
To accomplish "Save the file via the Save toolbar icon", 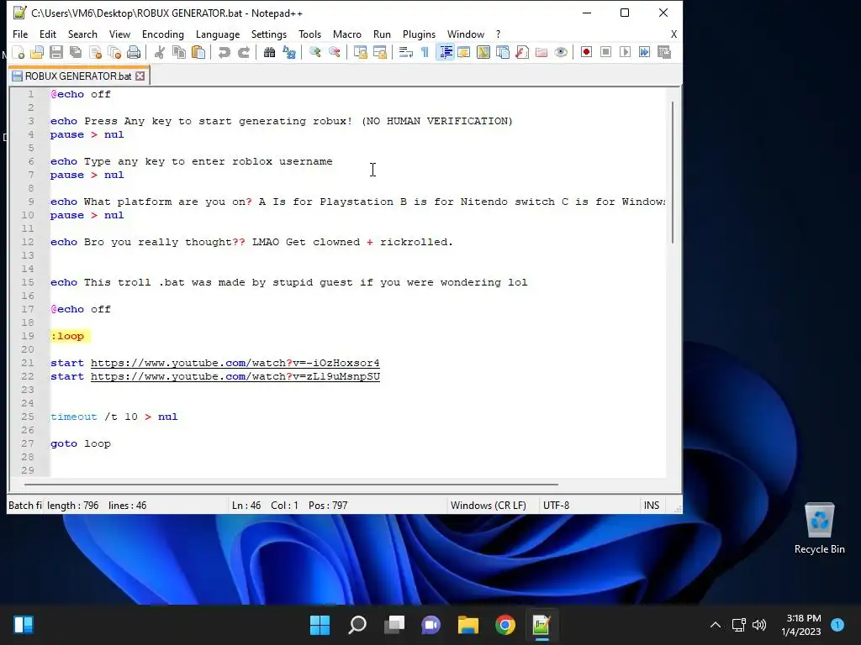I will coord(56,53).
